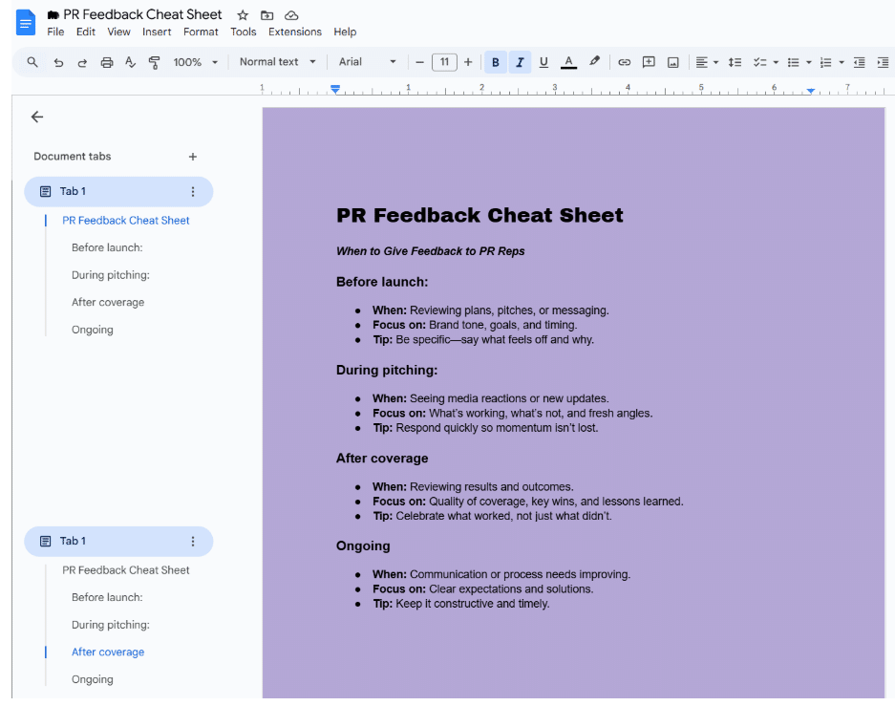Add a comment using toolbar icon
Screen dimensions: 895x706
point(649,62)
